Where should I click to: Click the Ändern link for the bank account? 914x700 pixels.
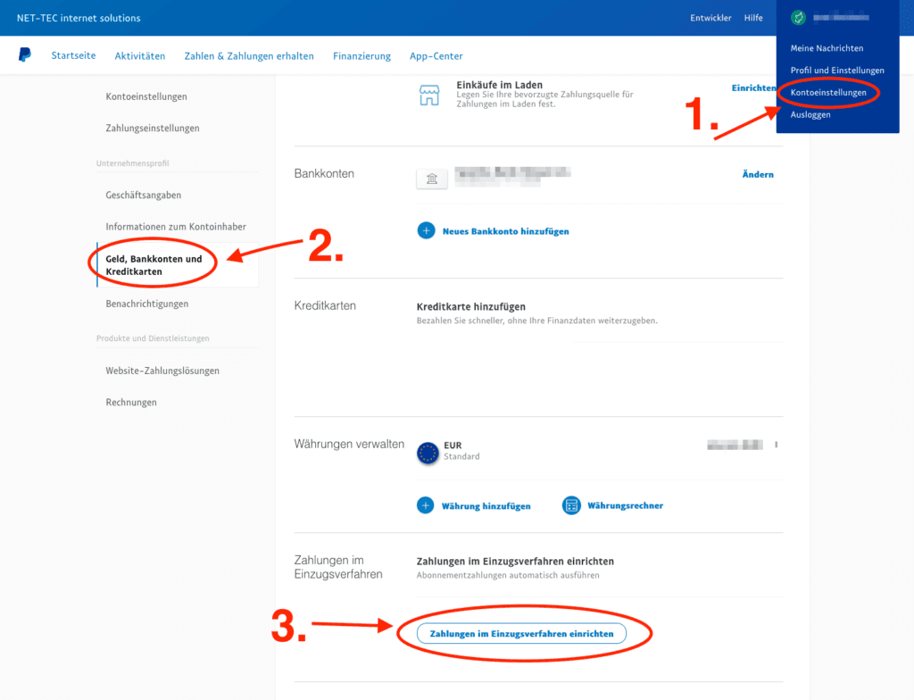(757, 174)
